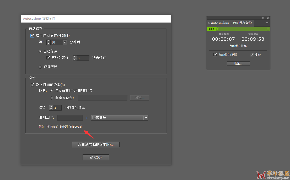Click the crown icon in green bar

click(211, 29)
